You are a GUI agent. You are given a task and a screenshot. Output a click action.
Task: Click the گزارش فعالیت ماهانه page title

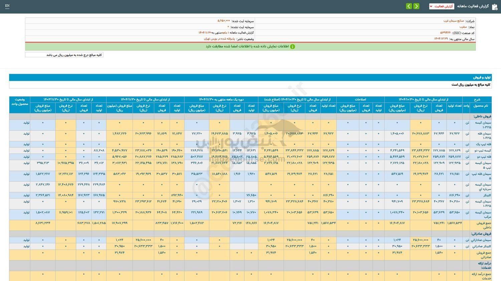click(x=473, y=6)
